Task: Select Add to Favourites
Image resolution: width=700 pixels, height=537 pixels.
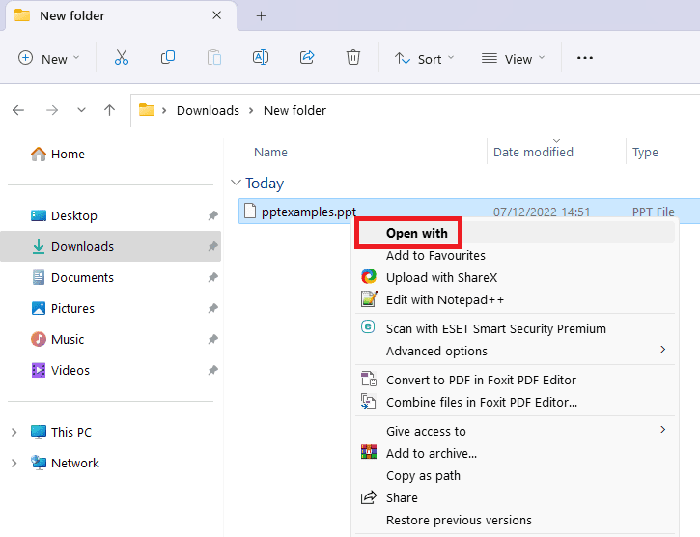Action: click(516, 255)
